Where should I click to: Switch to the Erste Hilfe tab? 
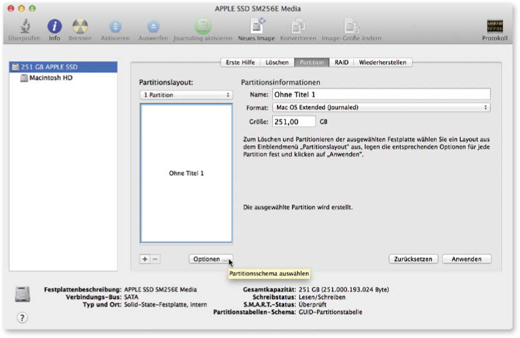pos(240,62)
